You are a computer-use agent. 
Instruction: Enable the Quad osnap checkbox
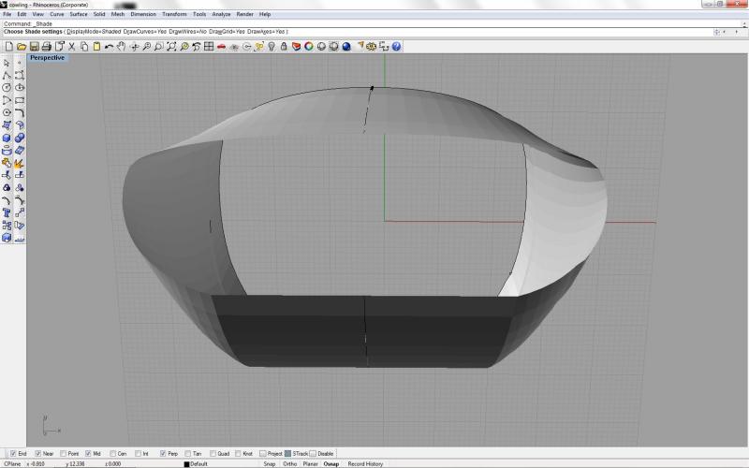coord(213,454)
